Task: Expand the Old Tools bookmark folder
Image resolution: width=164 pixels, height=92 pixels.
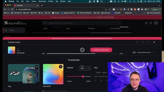Action: tap(106, 13)
